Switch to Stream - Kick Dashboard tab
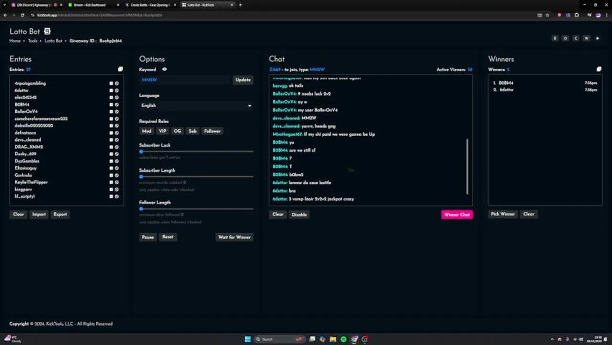Screen dimensions: 612x345 91,5
